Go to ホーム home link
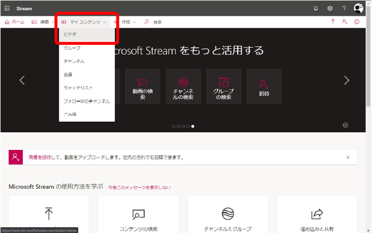This screenshot has width=372, height=233. (15, 22)
